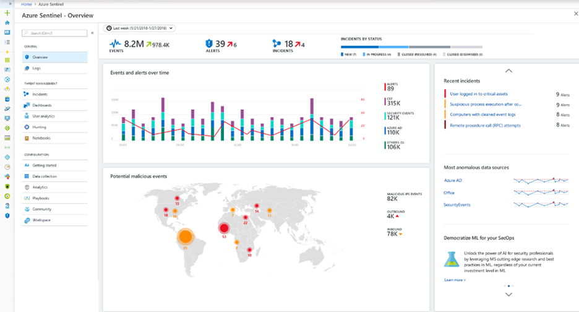Select Logs menu item
Screen dimensions: 579x312
(54, 68)
